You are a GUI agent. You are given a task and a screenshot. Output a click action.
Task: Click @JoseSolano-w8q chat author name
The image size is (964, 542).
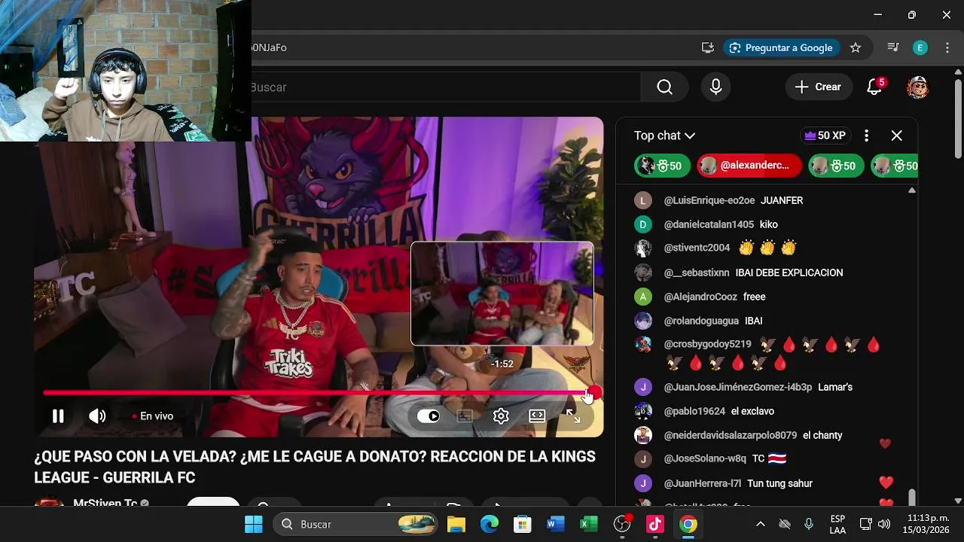pyautogui.click(x=705, y=458)
